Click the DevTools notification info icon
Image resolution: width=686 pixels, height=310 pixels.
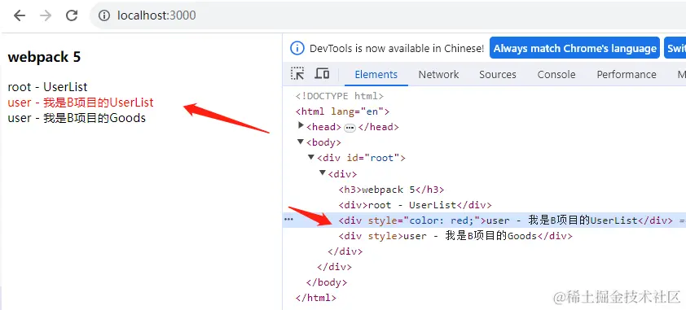coord(297,49)
